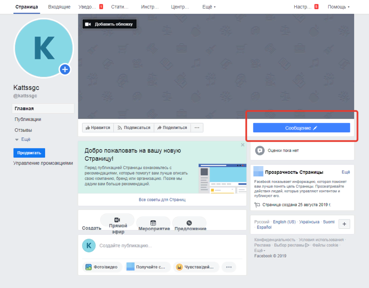Open Выбор рекламы footer link
Screen dimensions: 369x288
[x=292, y=245]
